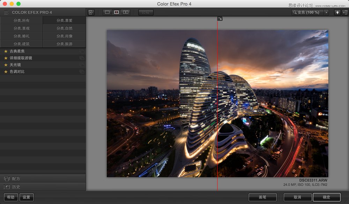Select the 天光镜 filter
349x204 pixels.
click(43, 65)
